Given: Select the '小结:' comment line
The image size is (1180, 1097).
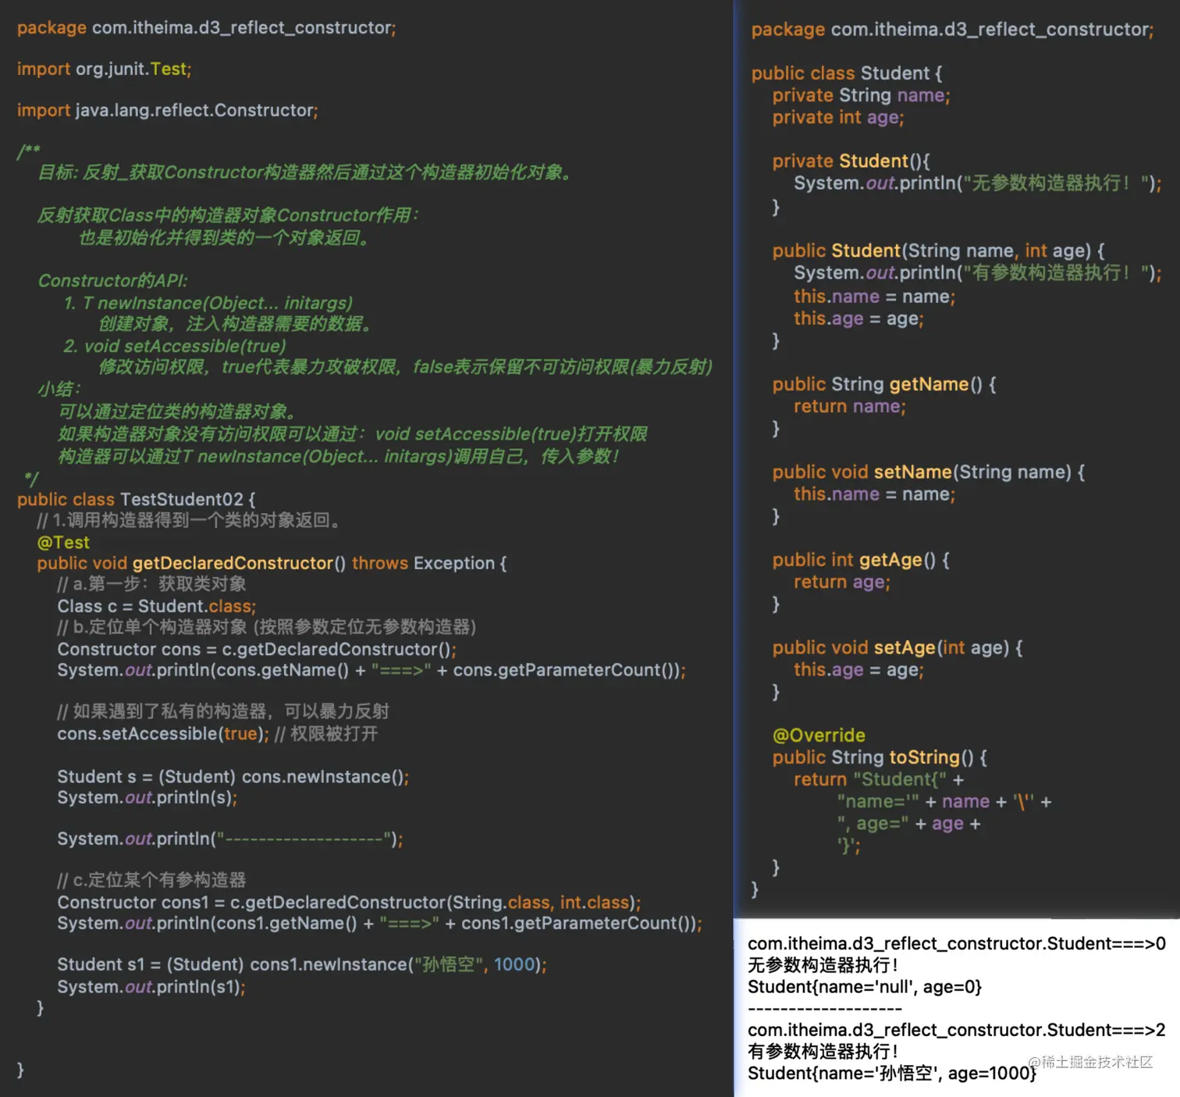Looking at the screenshot, I should (x=59, y=389).
